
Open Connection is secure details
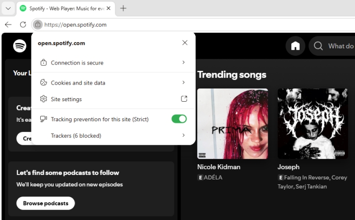pos(113,63)
